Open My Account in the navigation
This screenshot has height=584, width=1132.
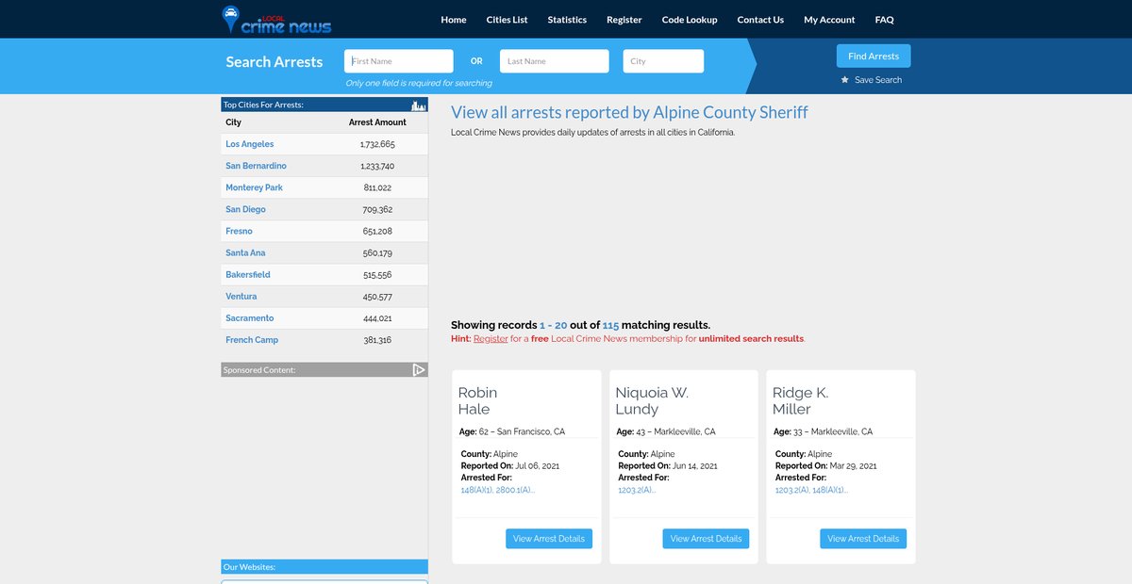tap(829, 20)
